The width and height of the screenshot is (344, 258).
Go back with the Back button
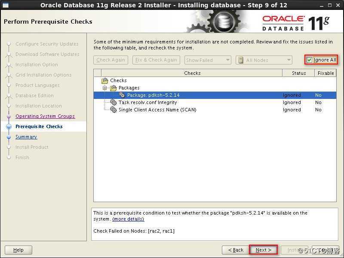pos(236,250)
